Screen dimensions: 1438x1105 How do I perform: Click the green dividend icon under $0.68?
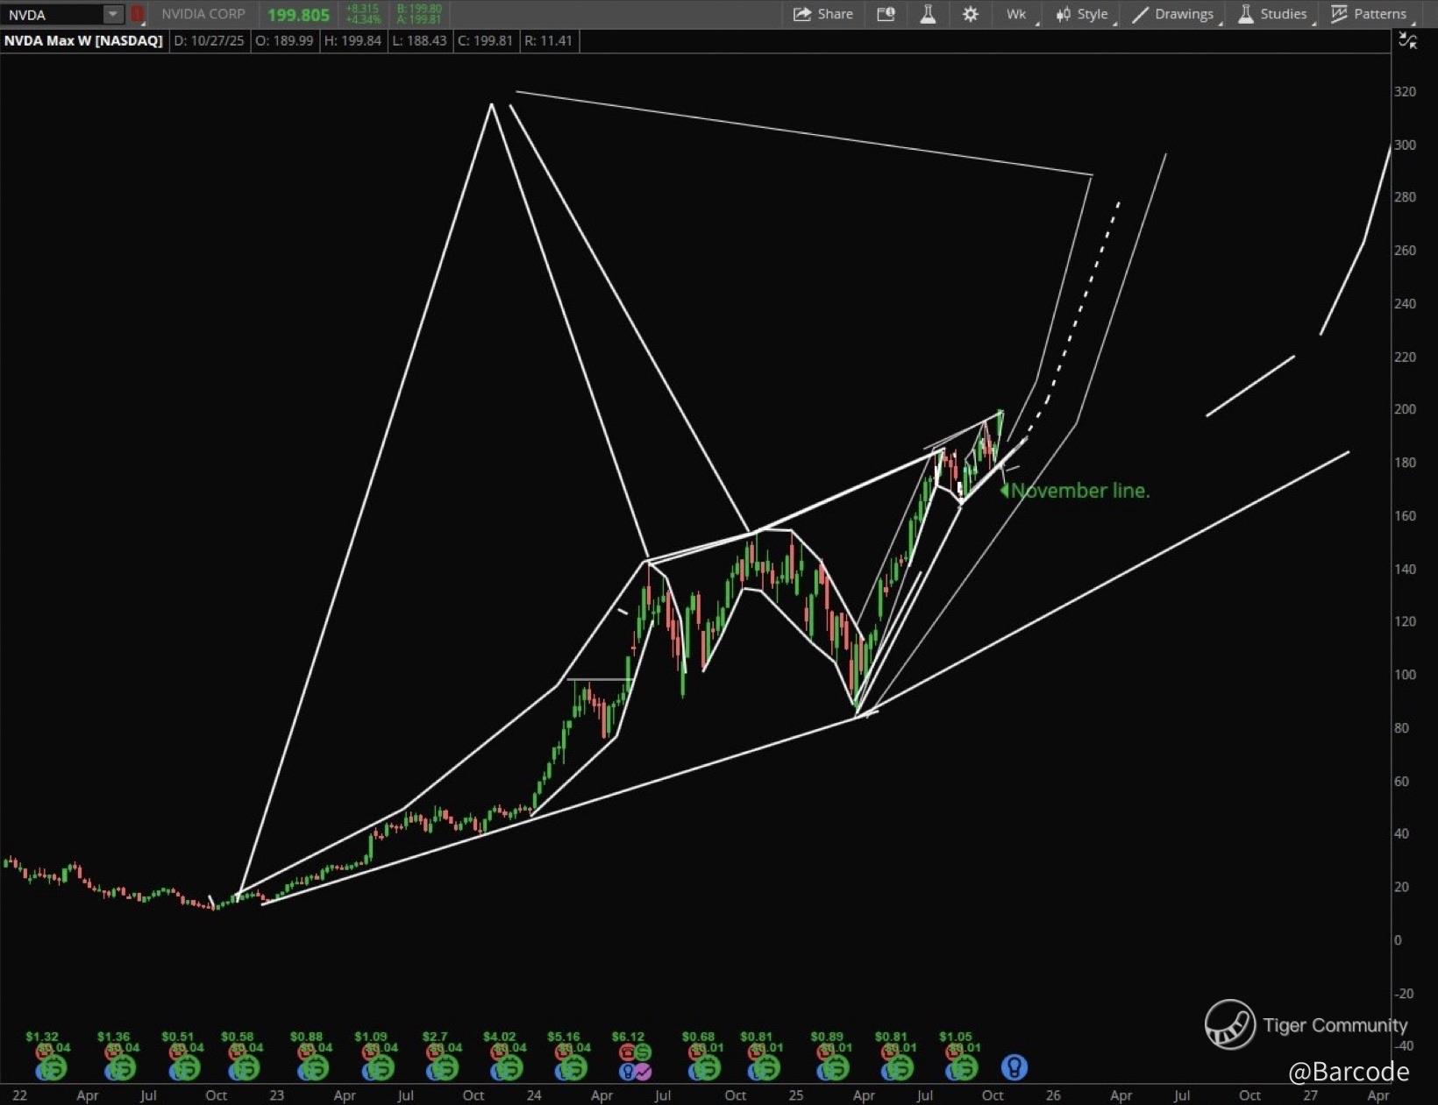pos(707,1068)
